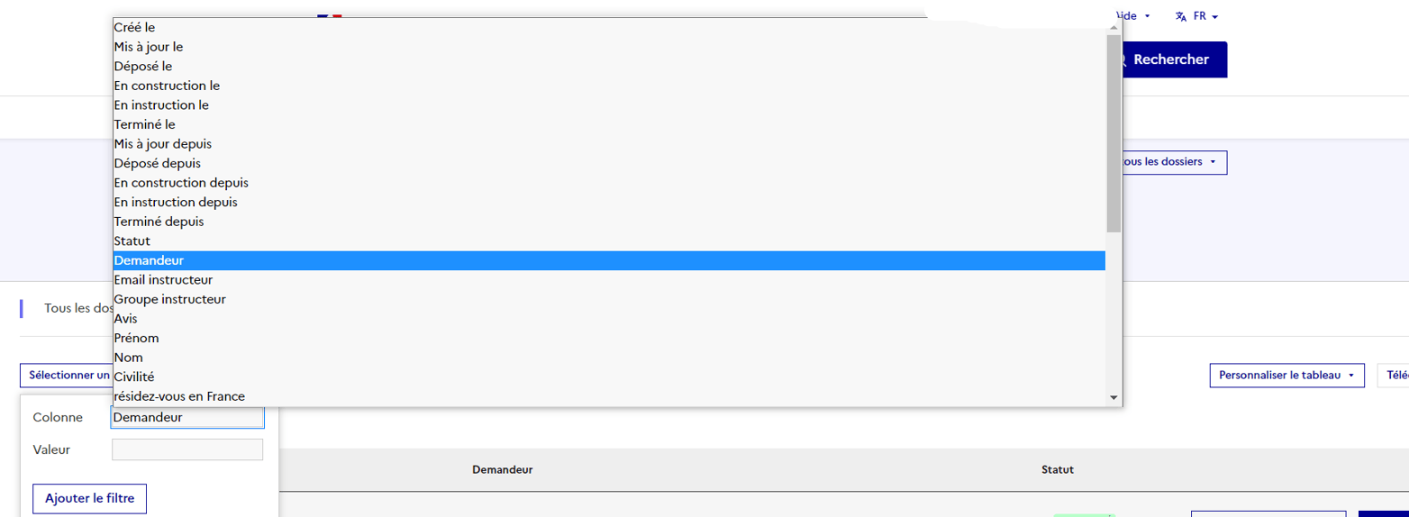This screenshot has height=517, width=1409.
Task: Choose 'En instruction le' option
Action: 609,105
